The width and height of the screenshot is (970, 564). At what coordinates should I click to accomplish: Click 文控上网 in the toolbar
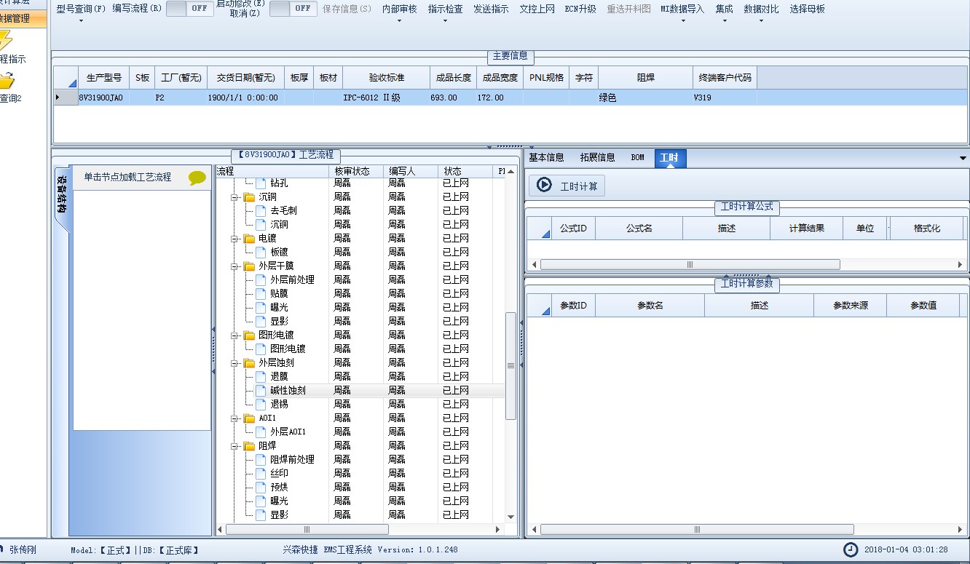[x=537, y=9]
